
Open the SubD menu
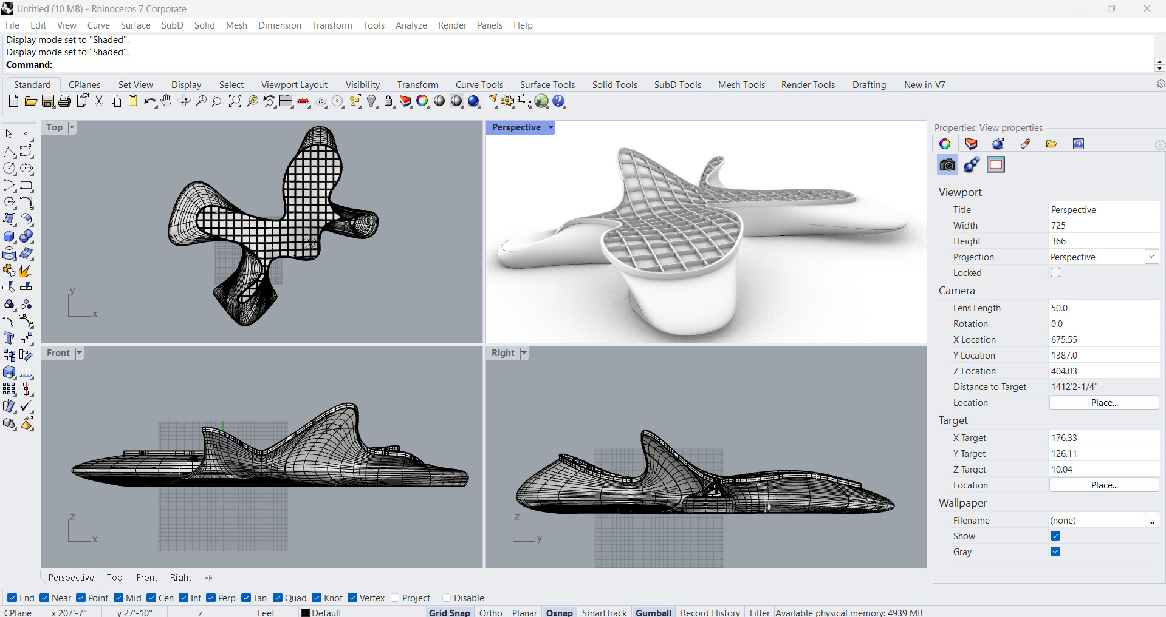coord(173,25)
